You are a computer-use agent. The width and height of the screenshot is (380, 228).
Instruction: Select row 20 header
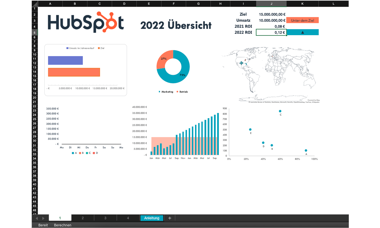point(35,98)
